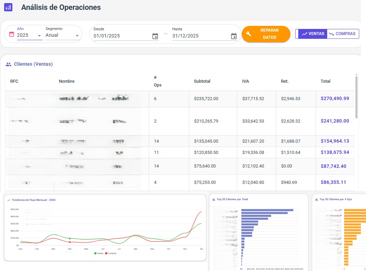Sort the table by Subtotal column header
Screen dimensions: 366x271
[202, 81]
